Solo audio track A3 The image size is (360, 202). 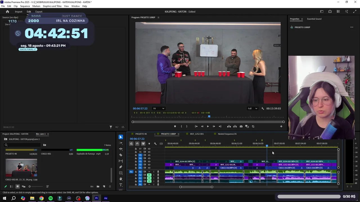pyautogui.click(x=154, y=178)
